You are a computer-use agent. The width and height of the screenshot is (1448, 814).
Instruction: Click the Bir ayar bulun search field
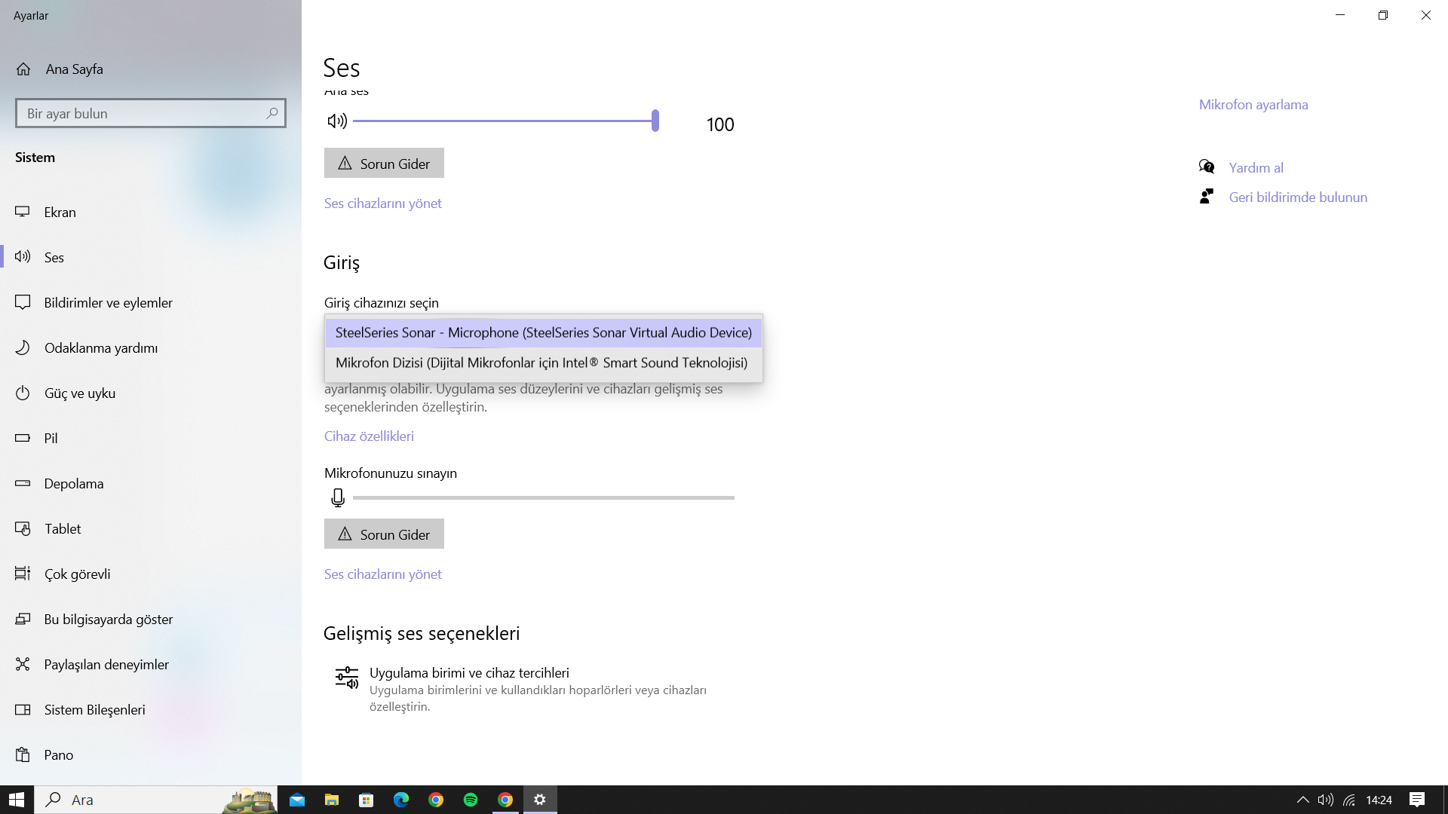[x=143, y=114]
